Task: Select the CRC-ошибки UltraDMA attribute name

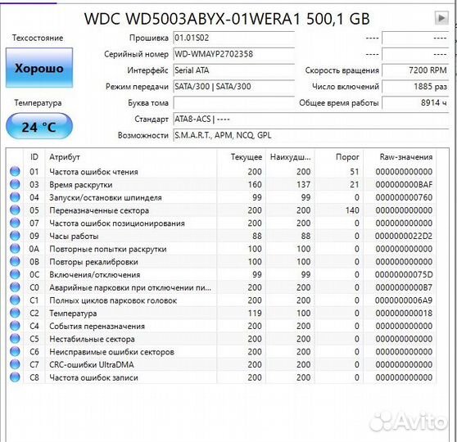Action: [92, 364]
